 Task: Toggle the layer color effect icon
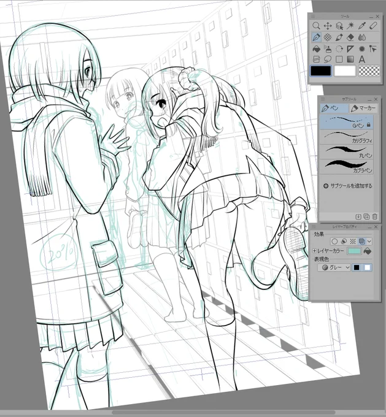pos(362,241)
